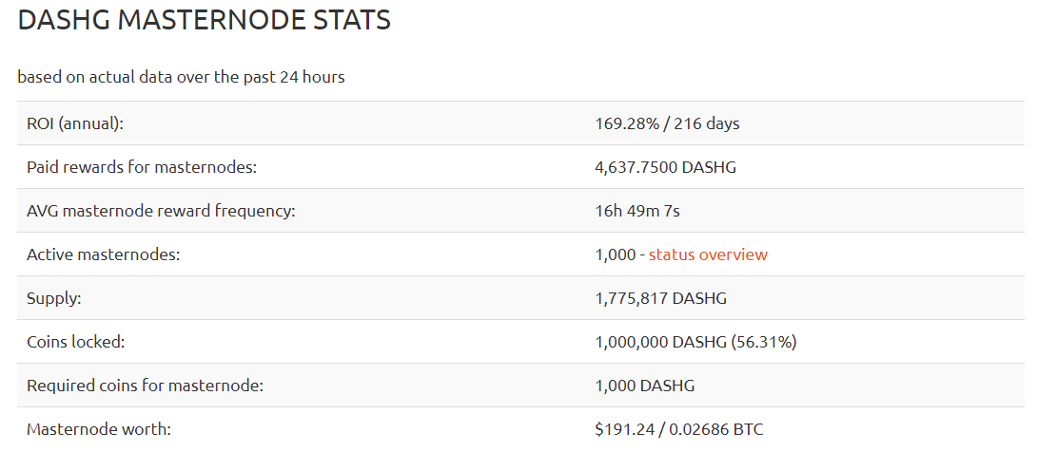The image size is (1037, 452).
Task: Click the value '1,000 DASHG'
Action: [645, 386]
